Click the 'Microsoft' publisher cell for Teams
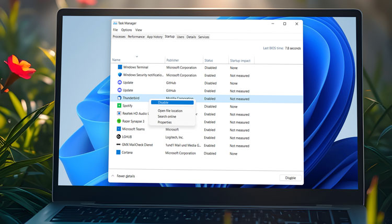 click(x=172, y=129)
